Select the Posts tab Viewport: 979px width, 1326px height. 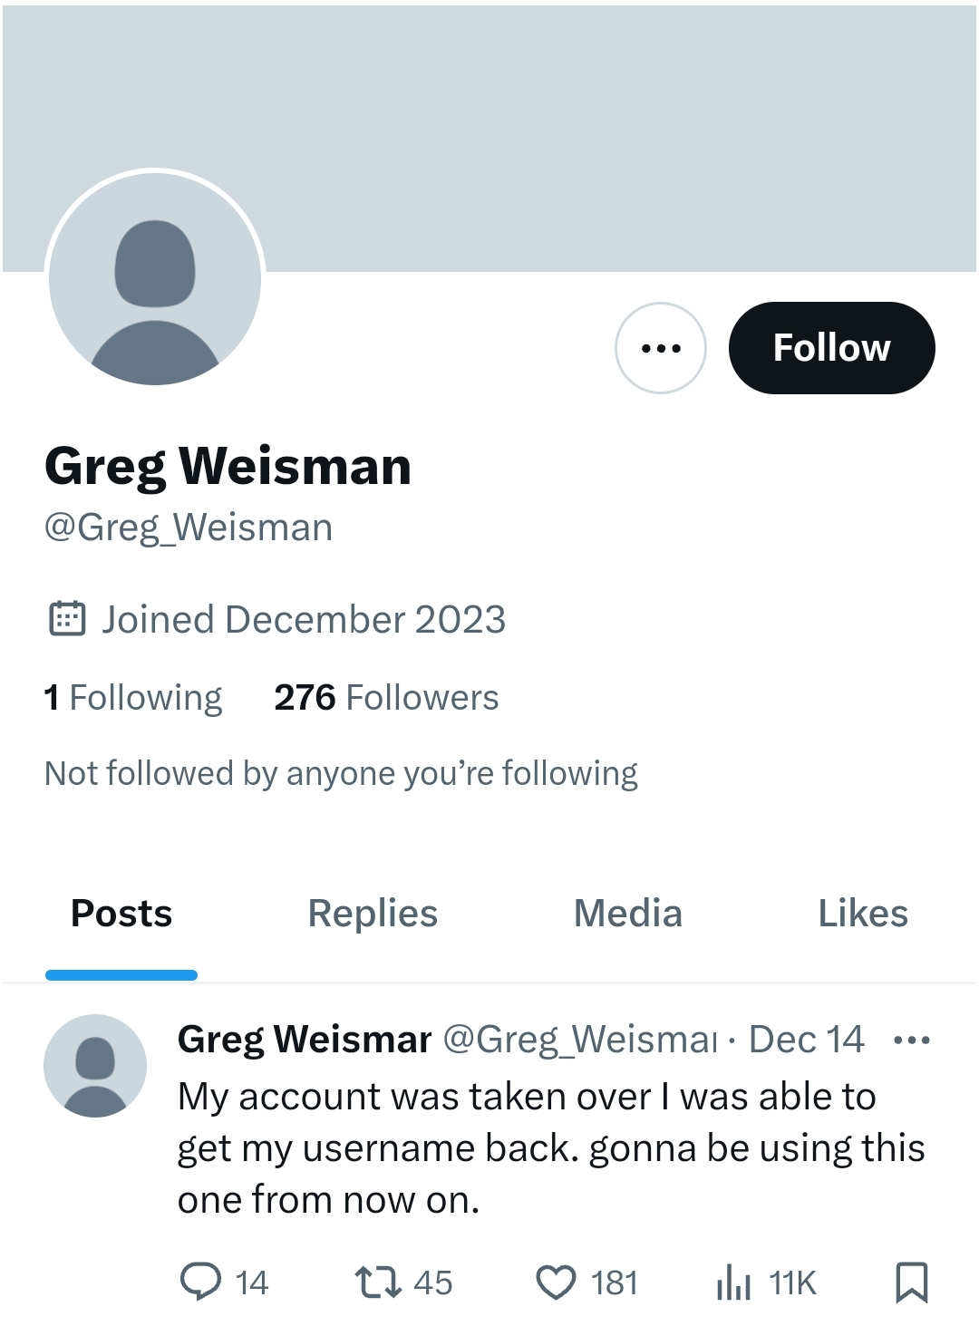point(121,914)
